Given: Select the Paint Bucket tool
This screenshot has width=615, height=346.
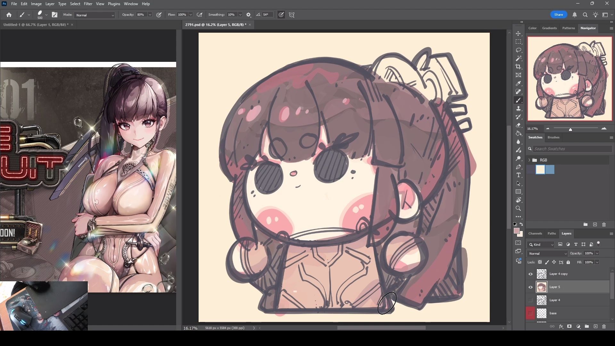Looking at the screenshot, I should click(x=518, y=134).
